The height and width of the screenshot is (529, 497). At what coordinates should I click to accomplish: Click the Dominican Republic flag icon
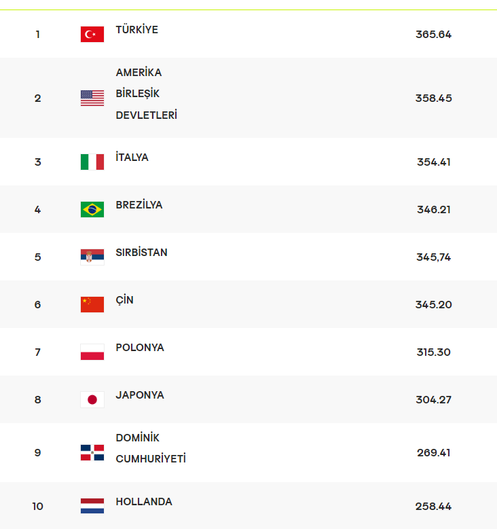92,453
